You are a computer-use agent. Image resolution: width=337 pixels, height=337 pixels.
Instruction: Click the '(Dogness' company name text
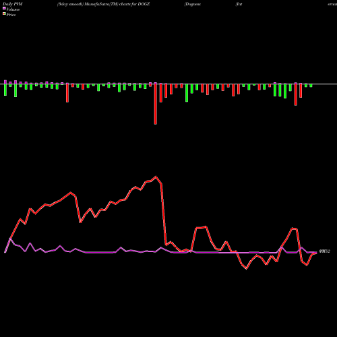192,4
